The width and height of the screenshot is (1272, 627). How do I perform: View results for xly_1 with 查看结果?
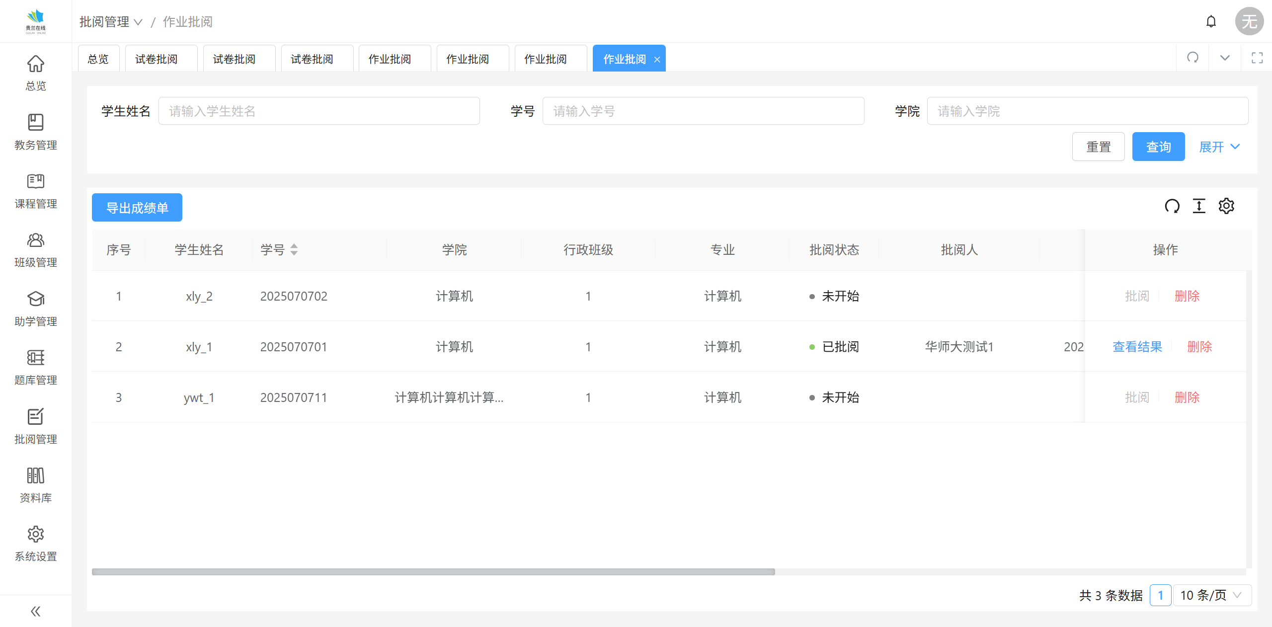[x=1137, y=347]
